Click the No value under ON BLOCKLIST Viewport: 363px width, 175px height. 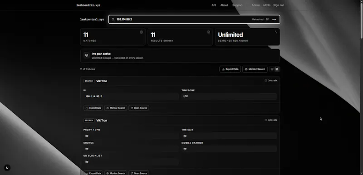coord(87,162)
